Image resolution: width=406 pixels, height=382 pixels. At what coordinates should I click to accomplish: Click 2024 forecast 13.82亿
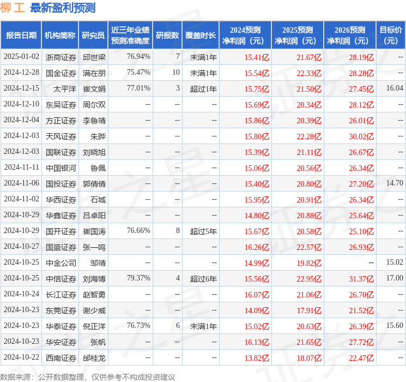[x=257, y=358]
